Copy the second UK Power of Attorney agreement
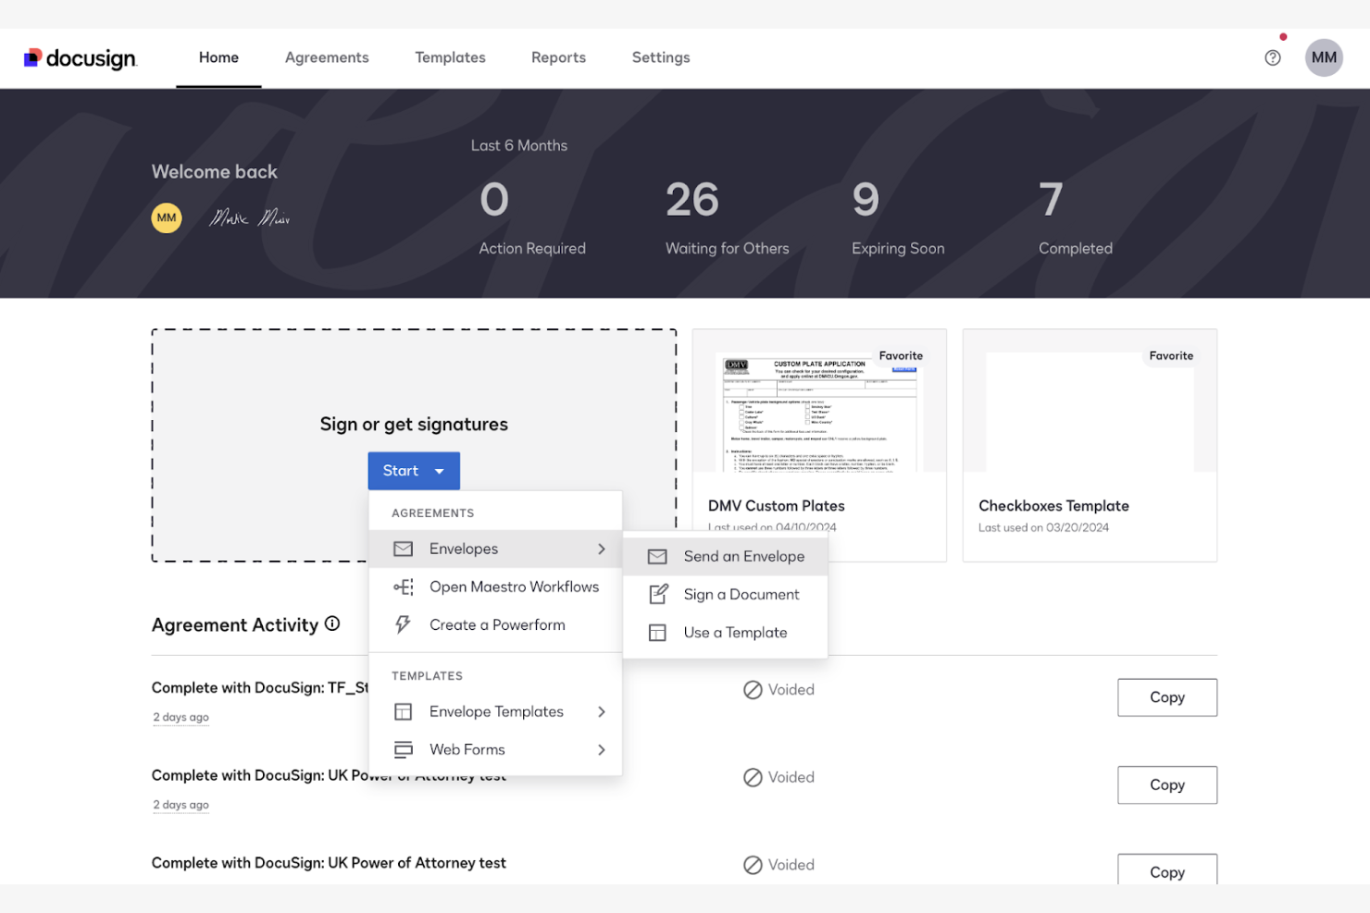 click(x=1166, y=784)
